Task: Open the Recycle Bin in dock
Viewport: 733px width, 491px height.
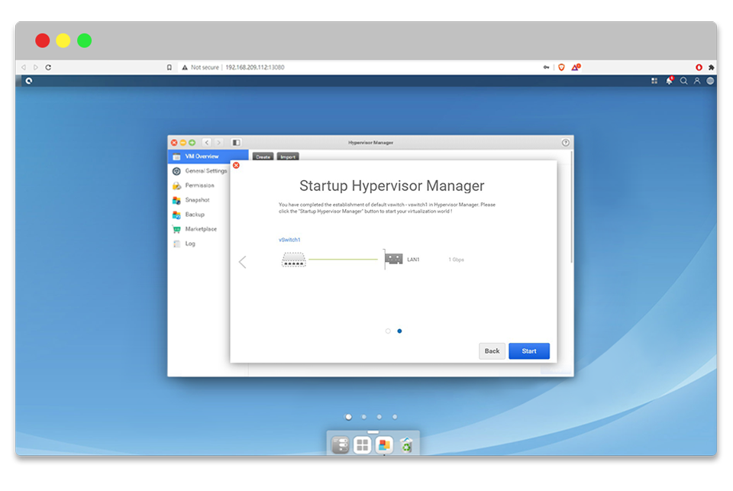Action: point(406,445)
